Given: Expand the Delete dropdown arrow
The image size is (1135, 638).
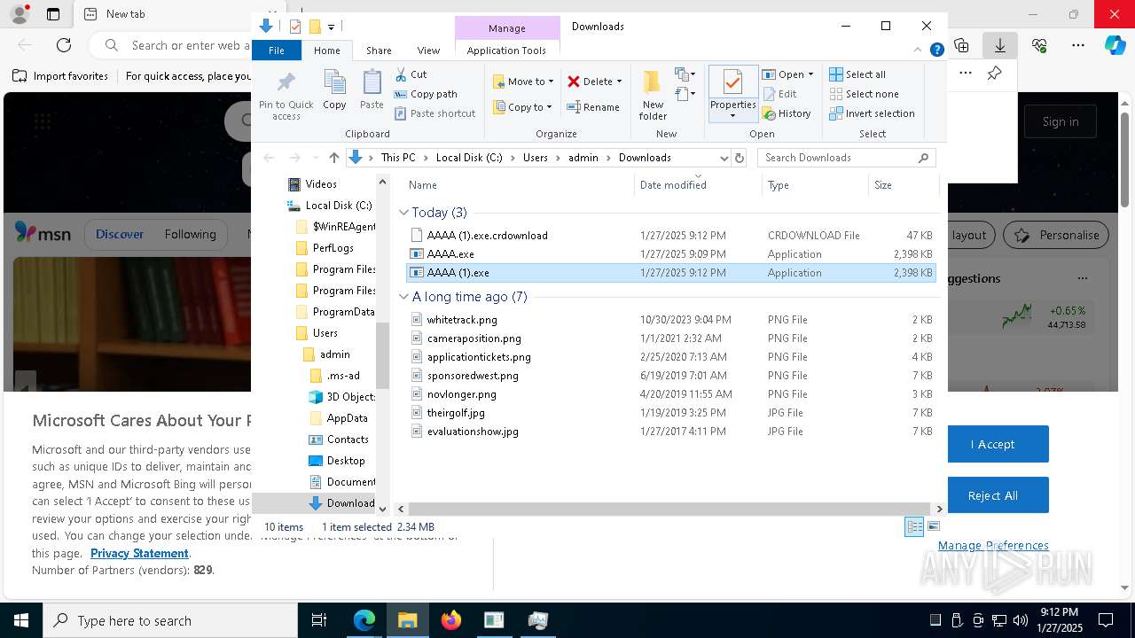Looking at the screenshot, I should [619, 82].
